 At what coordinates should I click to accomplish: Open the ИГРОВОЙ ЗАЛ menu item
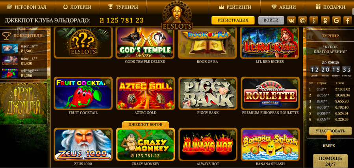pos(27,7)
